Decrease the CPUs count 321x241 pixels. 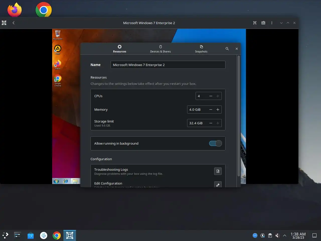(x=211, y=96)
